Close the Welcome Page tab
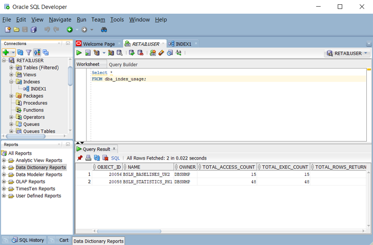Viewport: 373px width, 245px height. tap(120, 44)
